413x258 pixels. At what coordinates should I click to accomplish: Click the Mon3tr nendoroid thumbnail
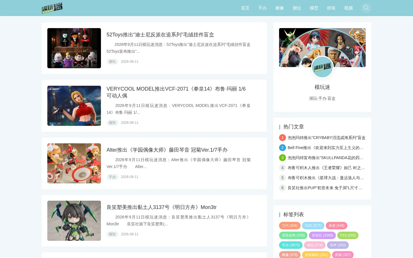(x=74, y=221)
